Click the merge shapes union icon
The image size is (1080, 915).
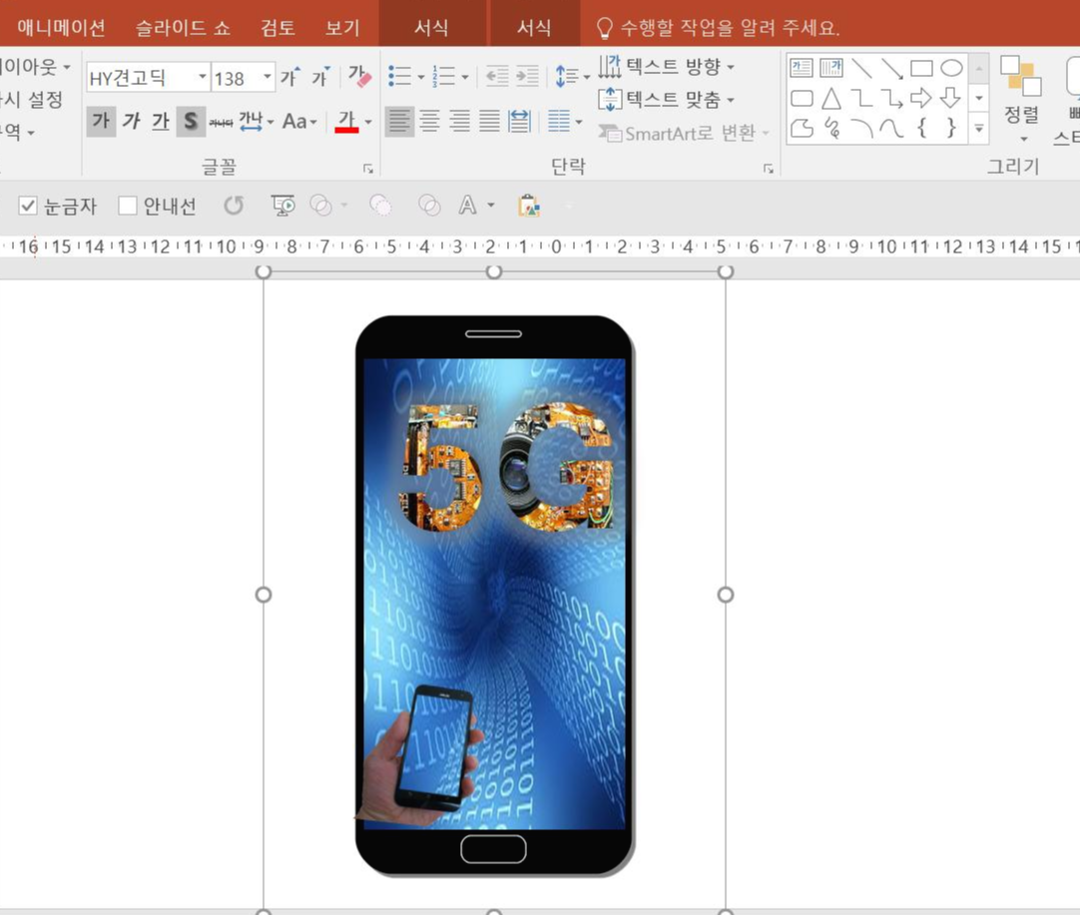pos(321,206)
